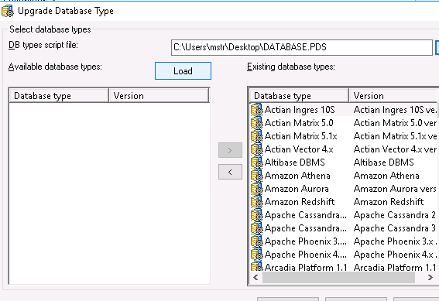Viewport: 439px width, 301px height.
Task: Select the Amazon Redshift row name
Action: (x=300, y=202)
